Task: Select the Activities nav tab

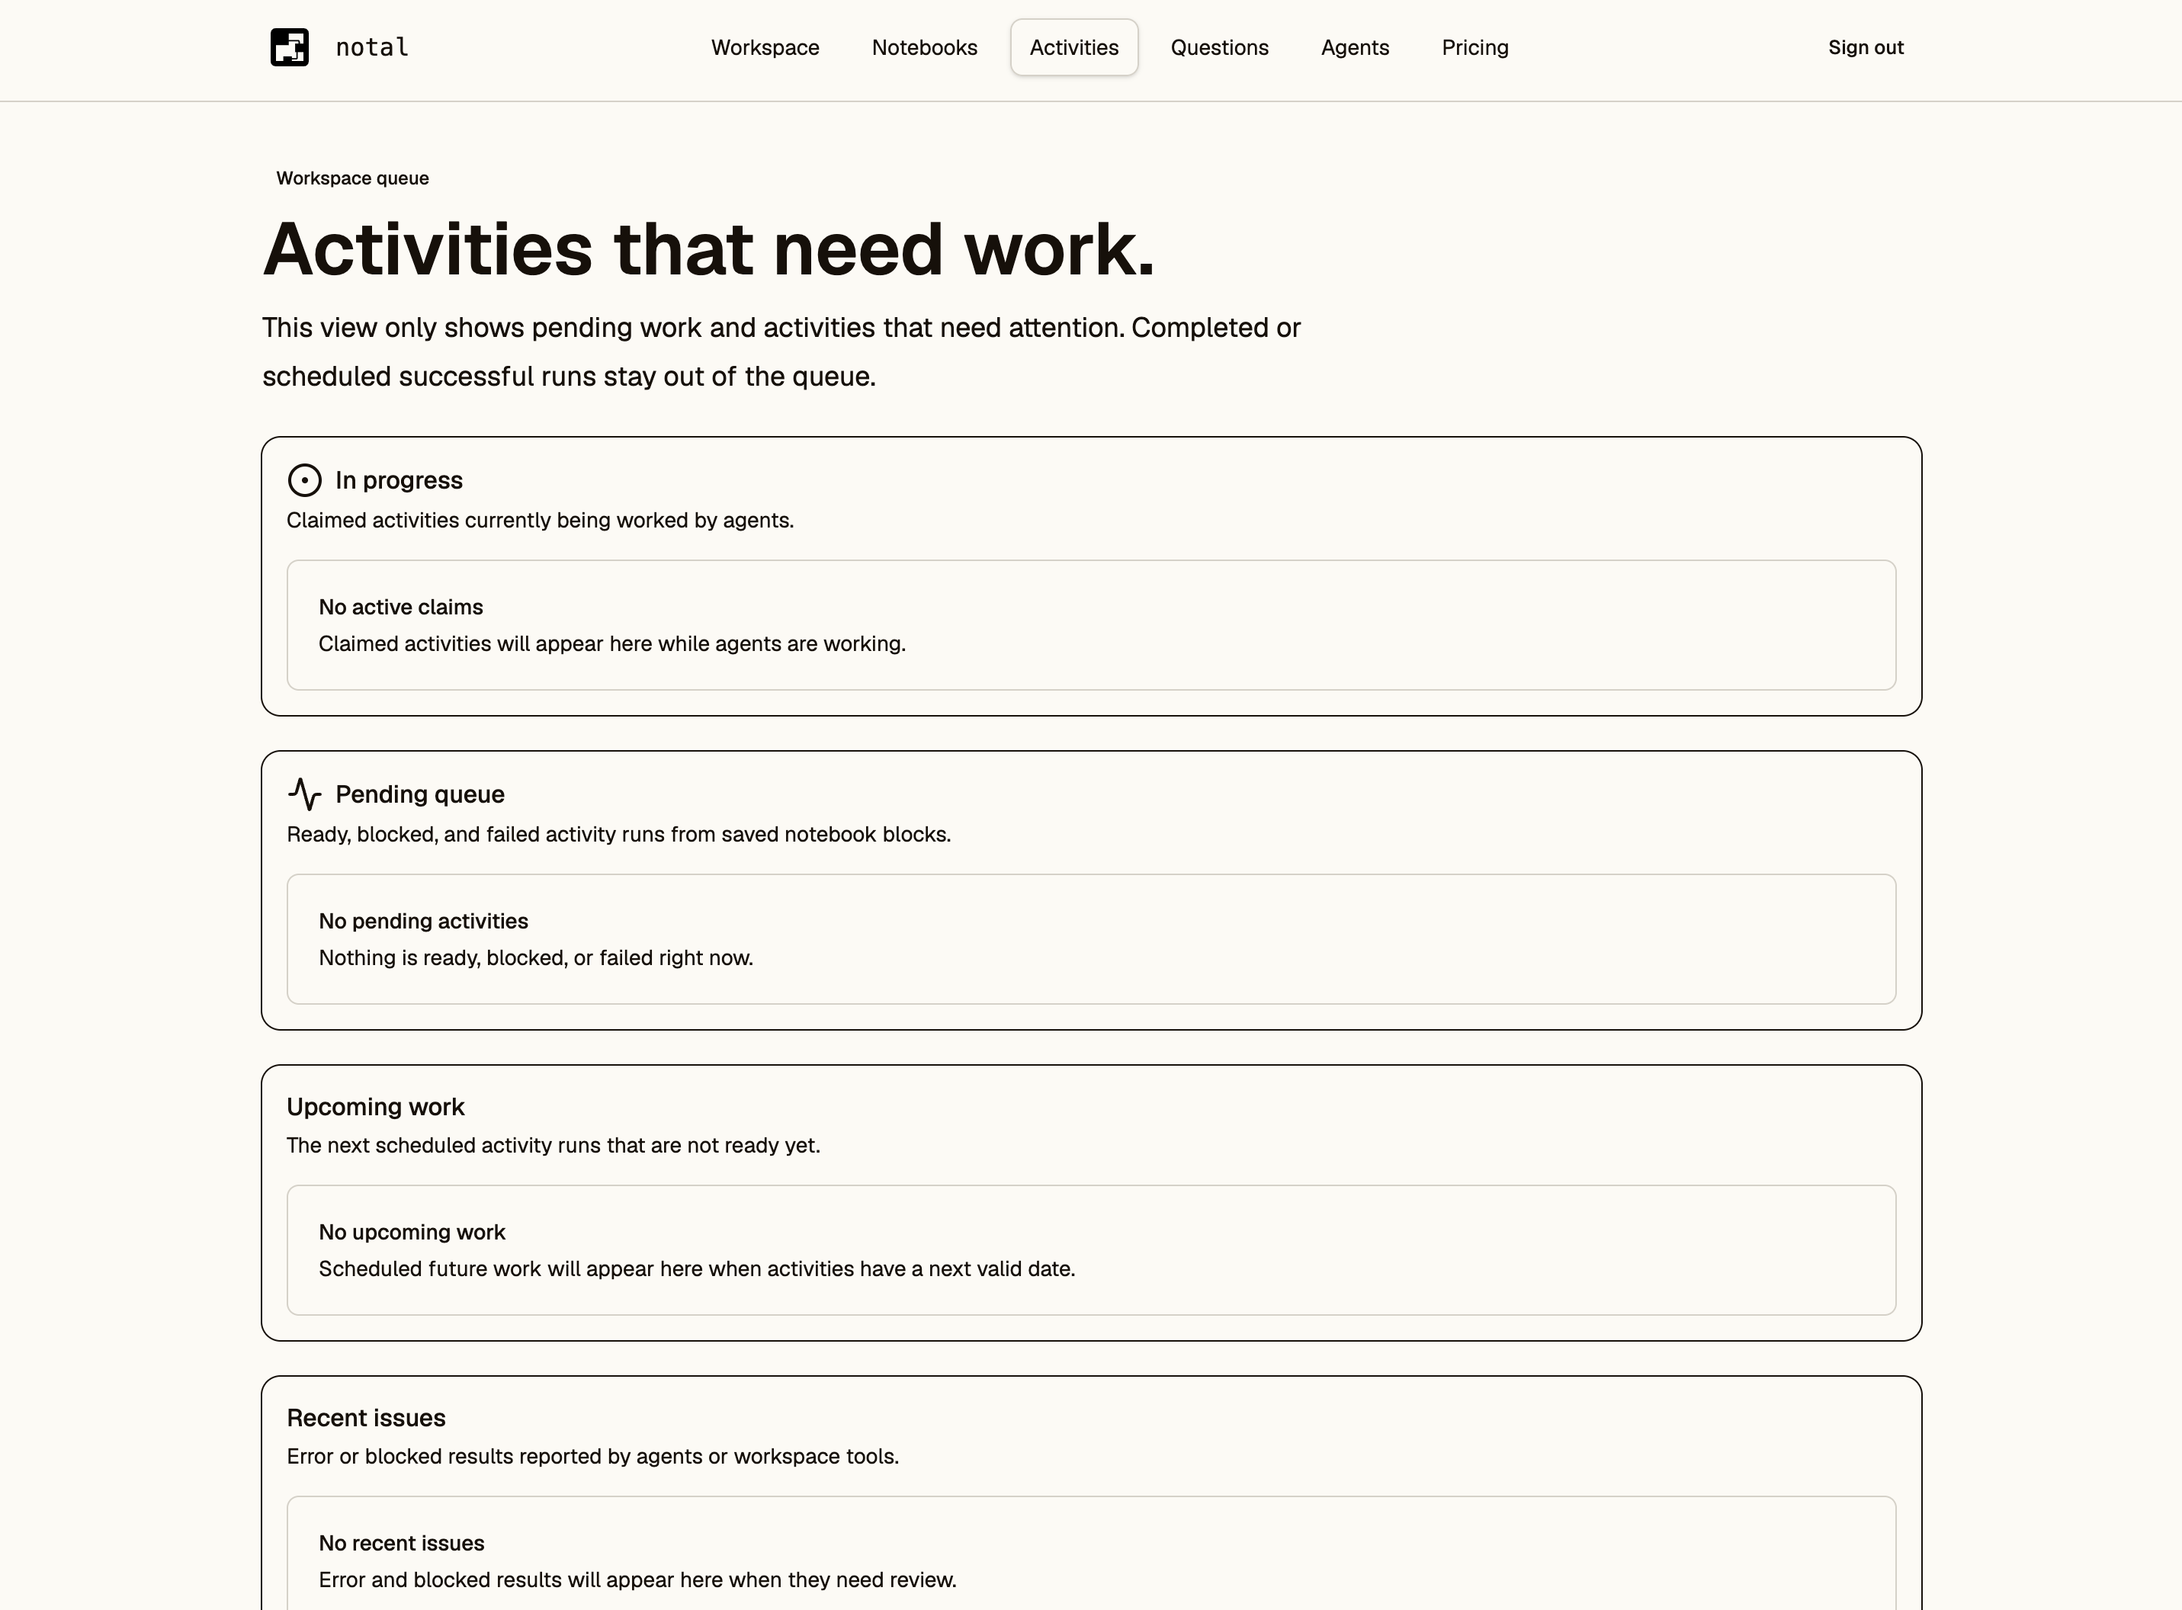Action: 1074,48
